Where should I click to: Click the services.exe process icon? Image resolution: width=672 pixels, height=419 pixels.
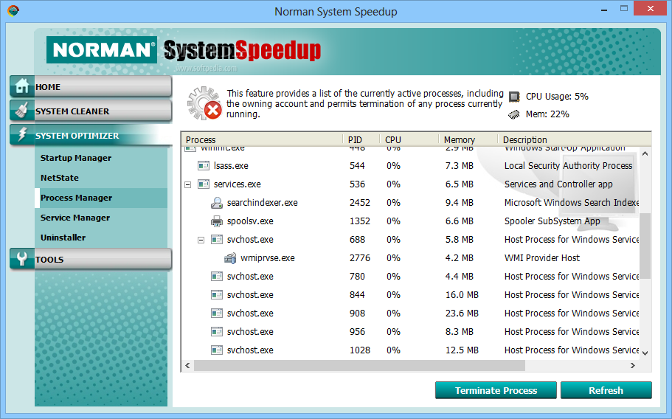point(204,184)
